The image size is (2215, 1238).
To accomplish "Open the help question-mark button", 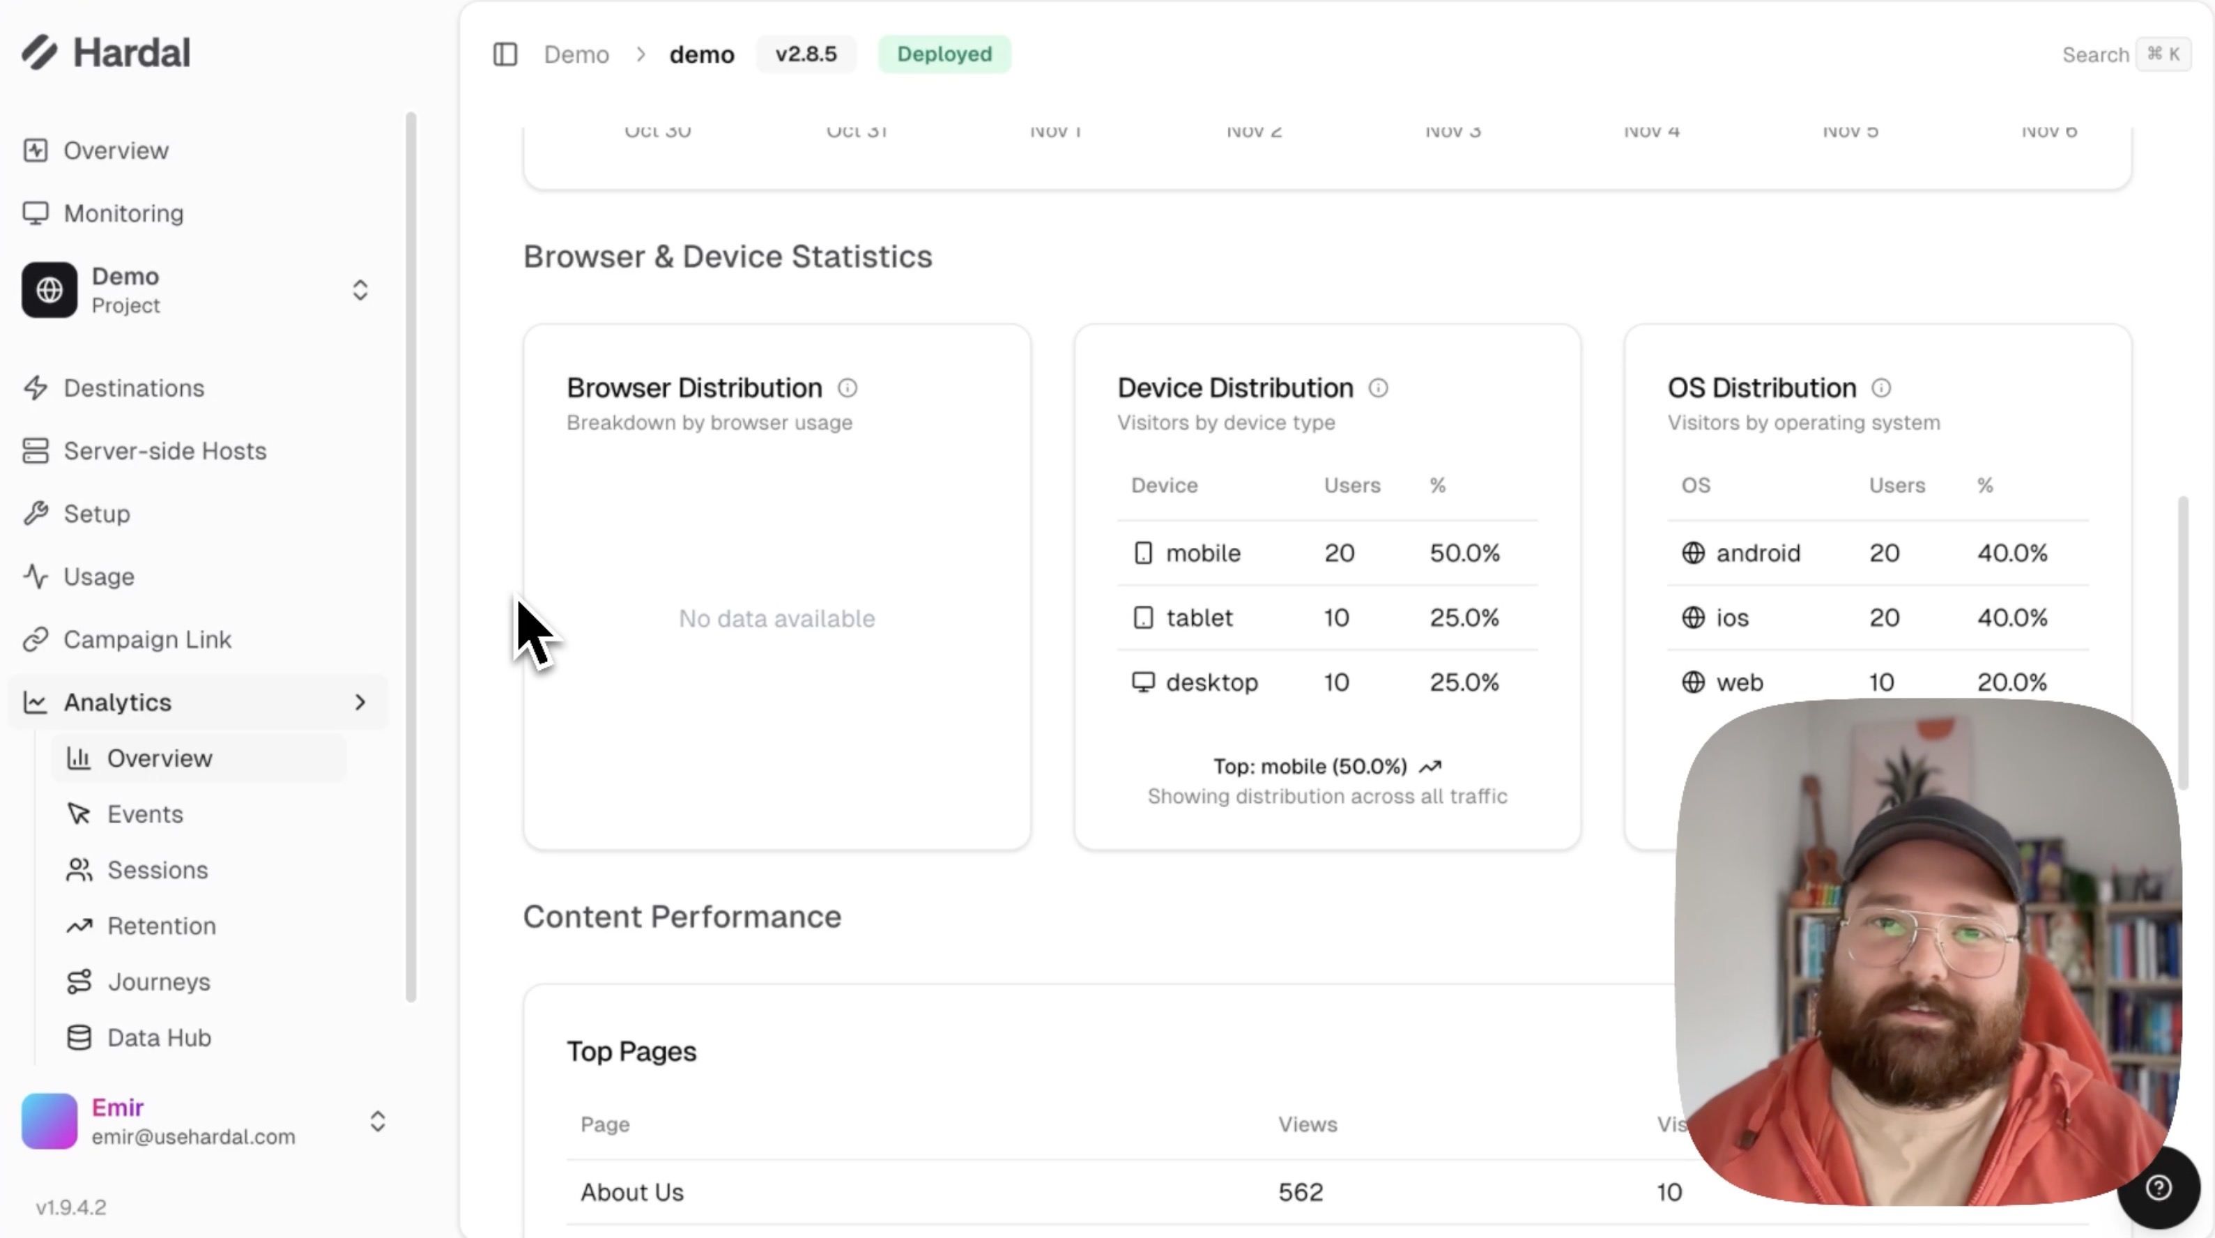I will [2159, 1188].
